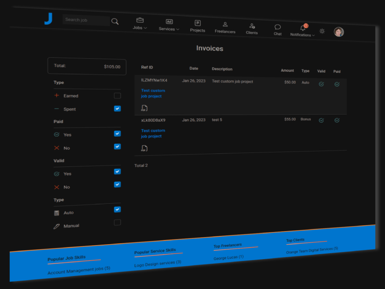Click the red plus Earned icon
Screen dimensions: 385x289
coord(57,95)
